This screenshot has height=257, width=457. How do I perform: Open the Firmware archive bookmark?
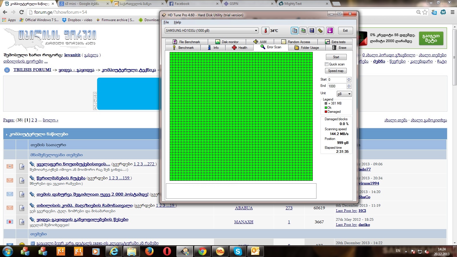tap(115, 20)
